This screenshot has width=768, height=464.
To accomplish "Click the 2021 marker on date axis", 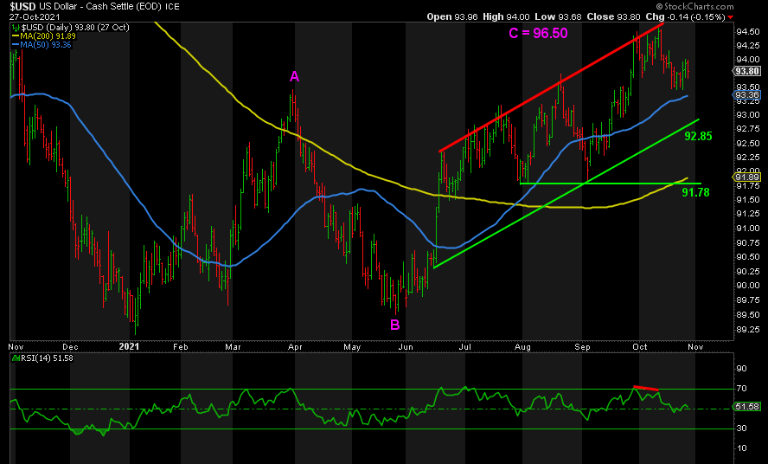I will (129, 345).
